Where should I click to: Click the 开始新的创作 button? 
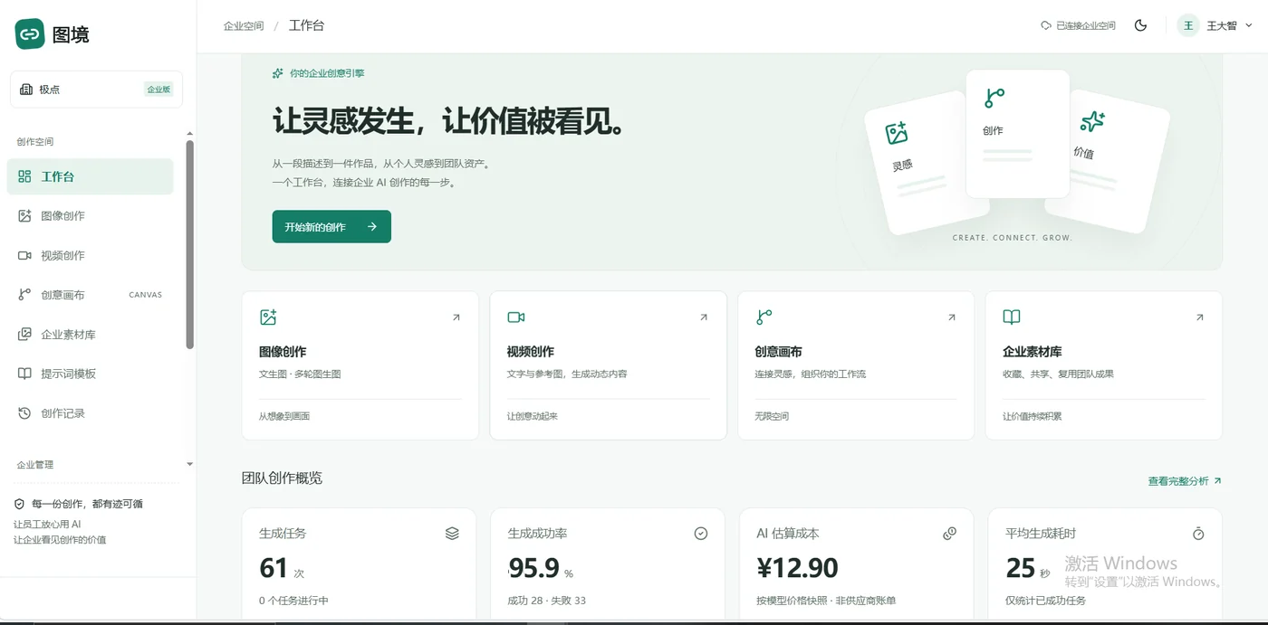coord(331,227)
